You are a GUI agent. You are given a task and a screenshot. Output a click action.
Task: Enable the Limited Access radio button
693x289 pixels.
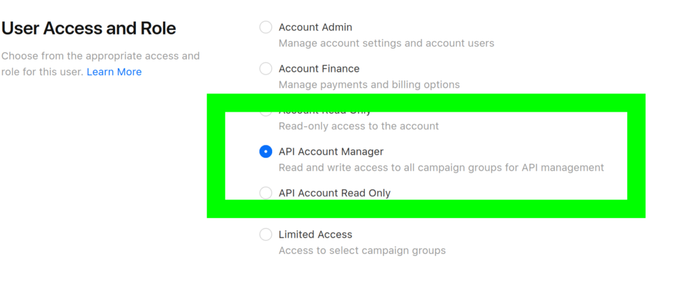pyautogui.click(x=266, y=234)
